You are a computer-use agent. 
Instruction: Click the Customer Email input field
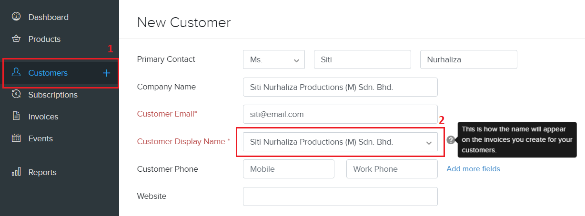click(x=340, y=114)
